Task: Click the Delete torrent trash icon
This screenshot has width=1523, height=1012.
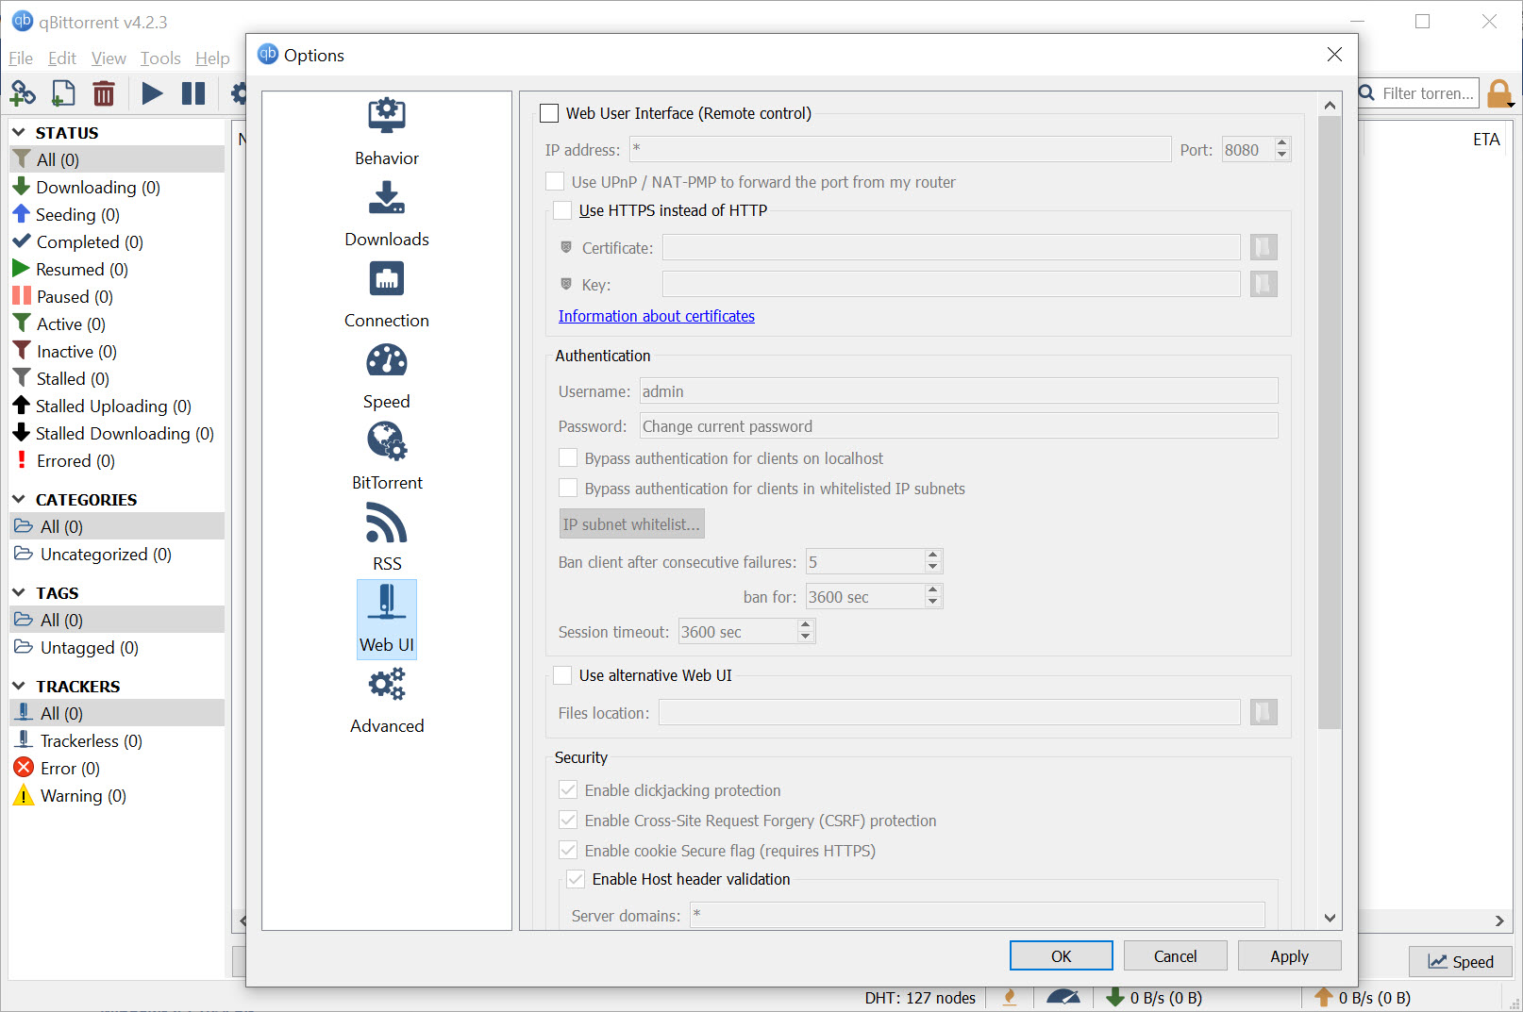Action: [x=104, y=93]
